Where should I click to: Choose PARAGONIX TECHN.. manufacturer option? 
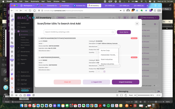coord(109,55)
